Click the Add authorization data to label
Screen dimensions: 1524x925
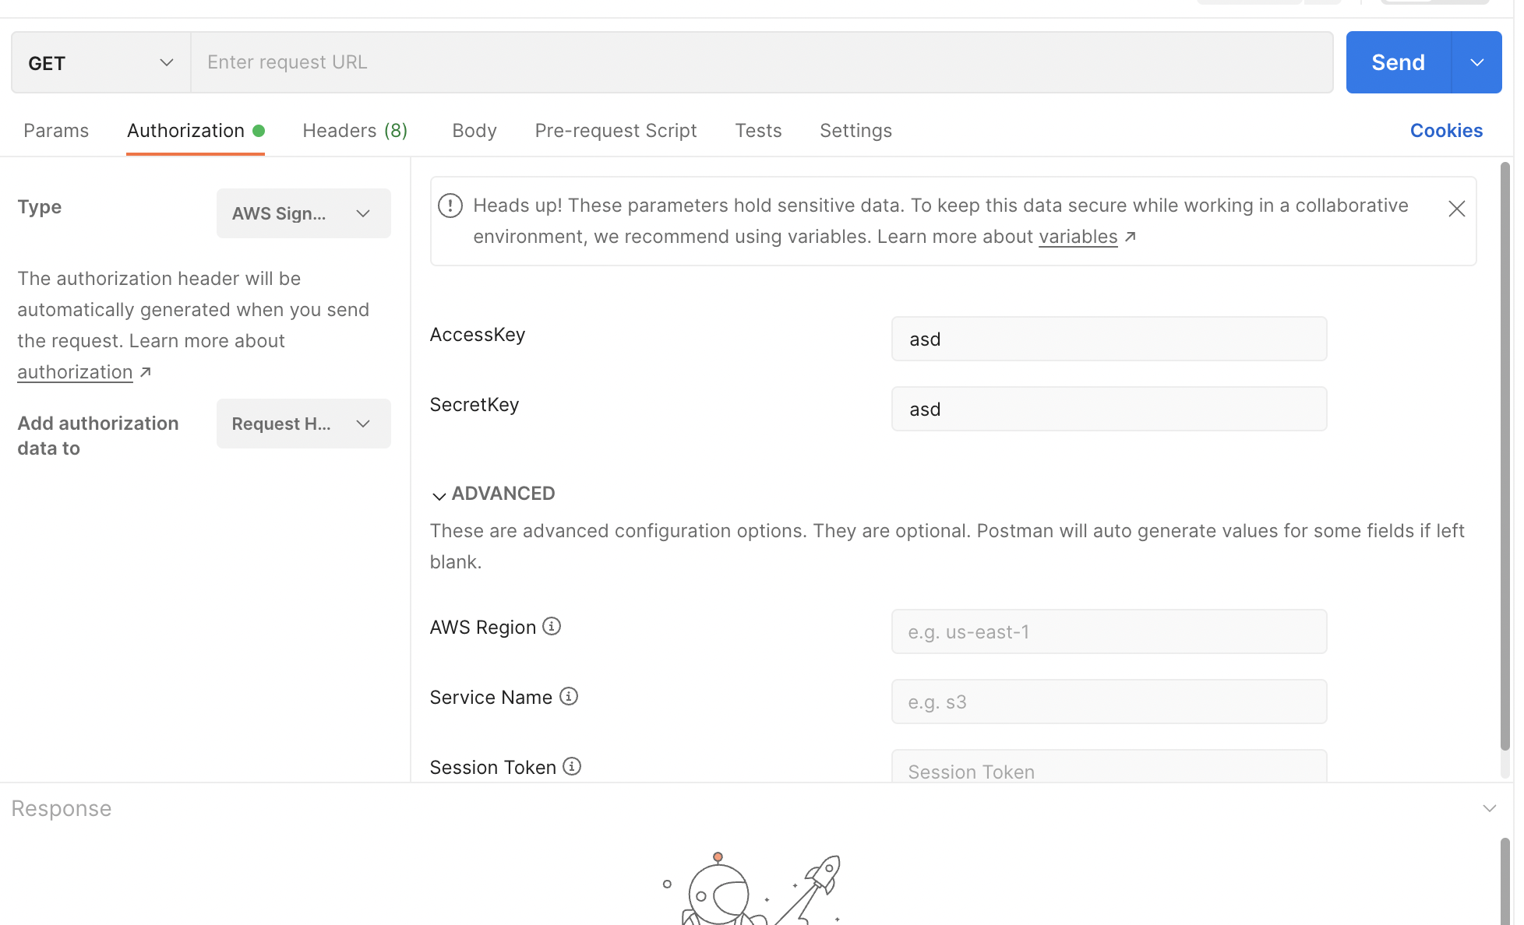coord(98,436)
